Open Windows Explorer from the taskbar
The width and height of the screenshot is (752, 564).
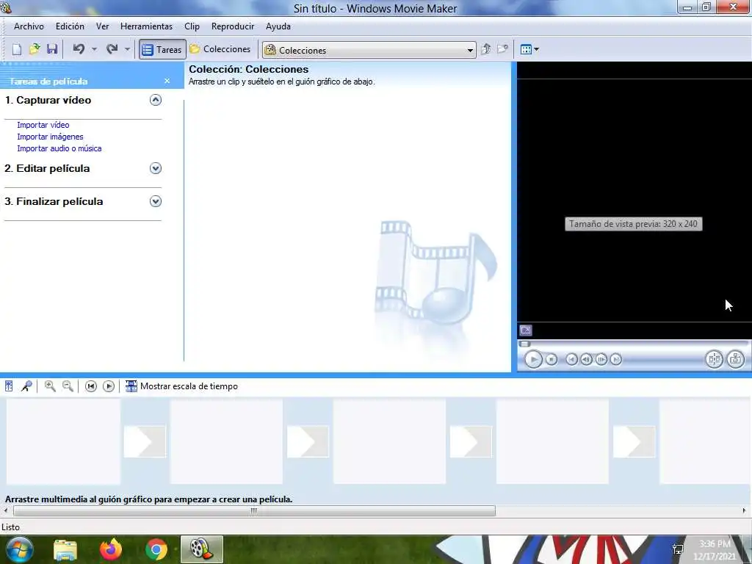(65, 549)
